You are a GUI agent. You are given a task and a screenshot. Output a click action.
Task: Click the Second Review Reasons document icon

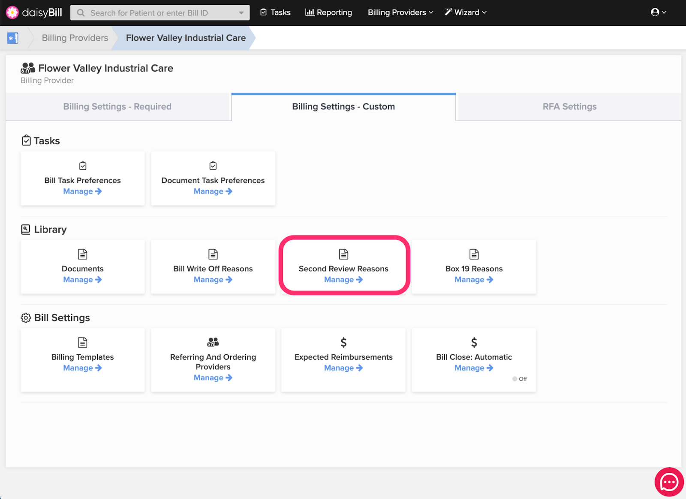click(343, 254)
